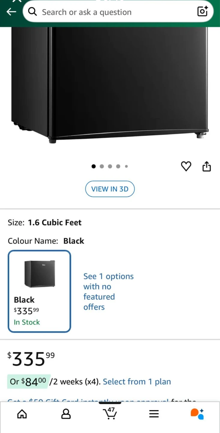220x433 pixels.
Task: Jump to second image carousel dot
Action: [102, 166]
